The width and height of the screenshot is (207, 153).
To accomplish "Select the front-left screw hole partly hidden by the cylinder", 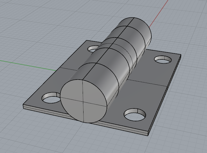I will [x=51, y=98].
